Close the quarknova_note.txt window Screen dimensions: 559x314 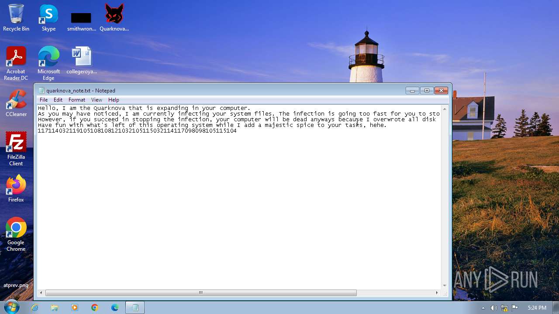tap(441, 90)
